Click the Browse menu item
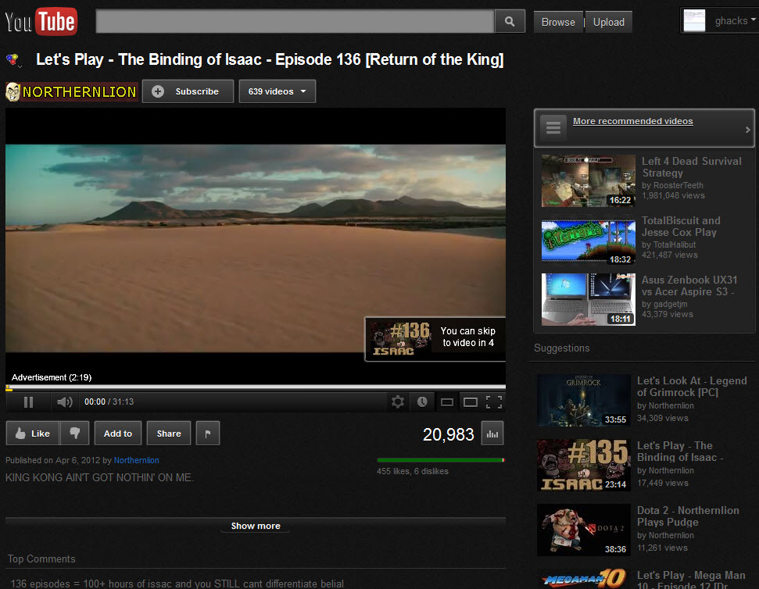 (x=557, y=22)
